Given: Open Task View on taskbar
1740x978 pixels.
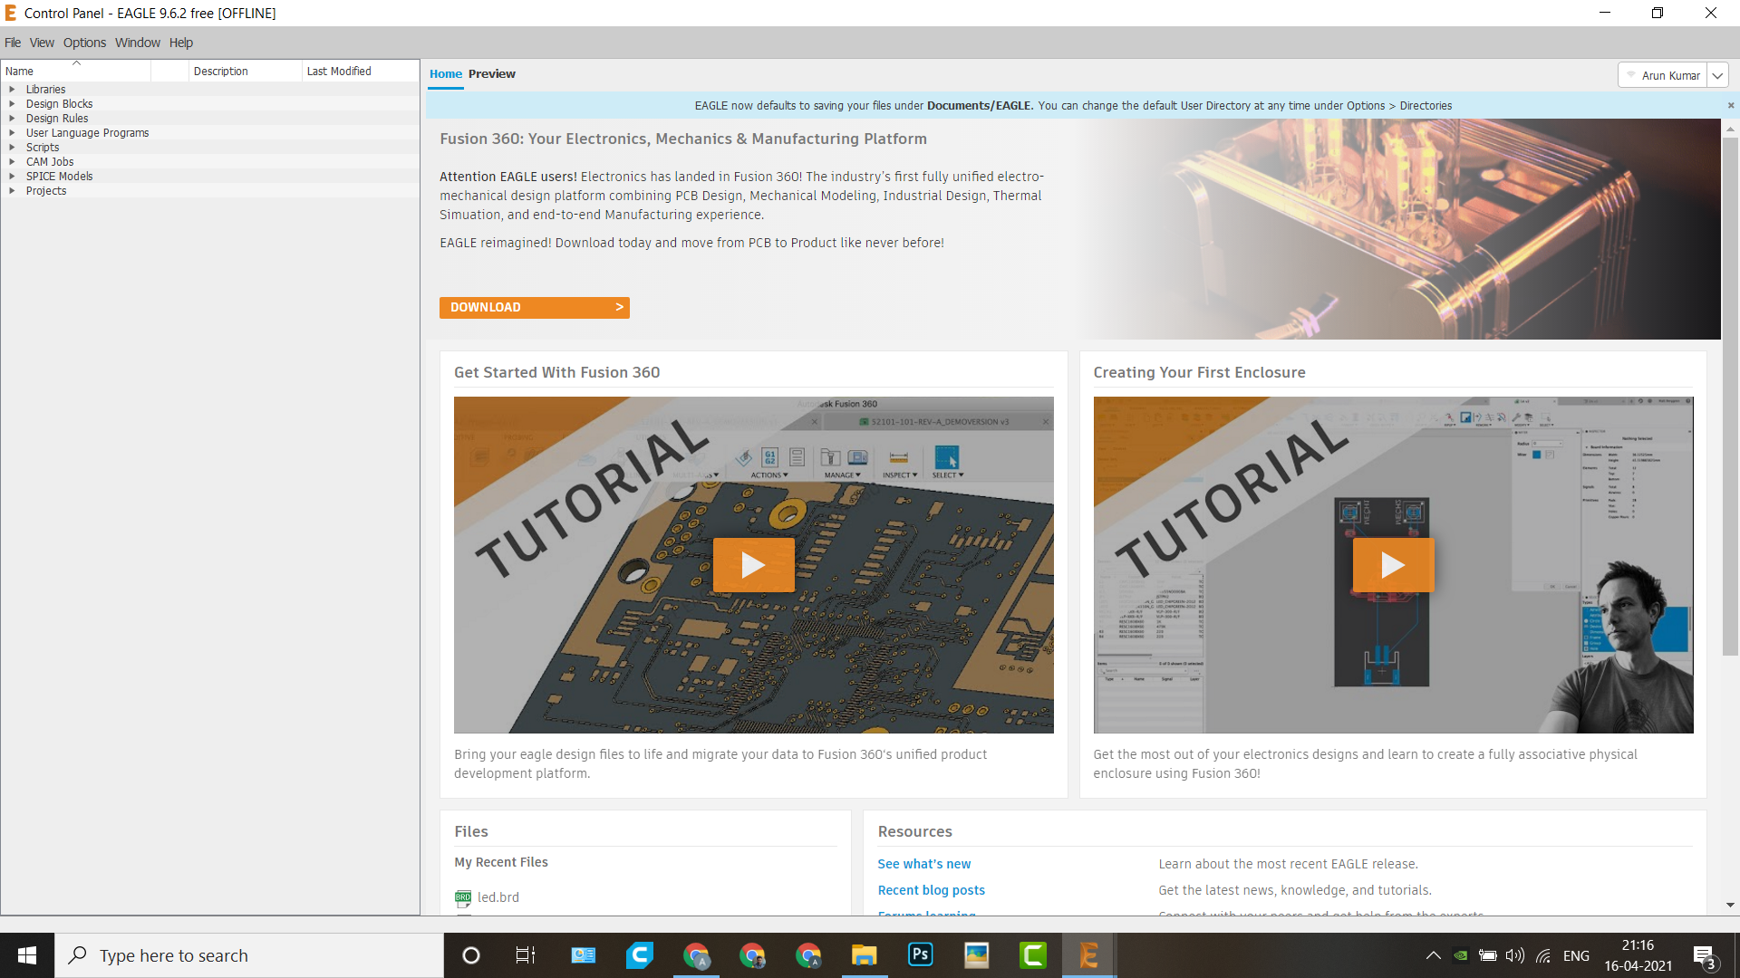Looking at the screenshot, I should point(526,955).
